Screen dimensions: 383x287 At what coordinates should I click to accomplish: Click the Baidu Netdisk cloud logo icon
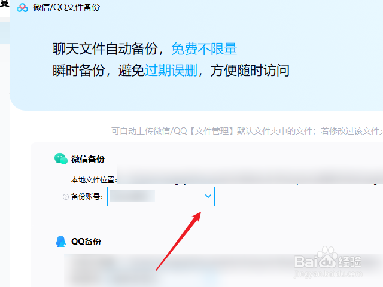(x=22, y=8)
